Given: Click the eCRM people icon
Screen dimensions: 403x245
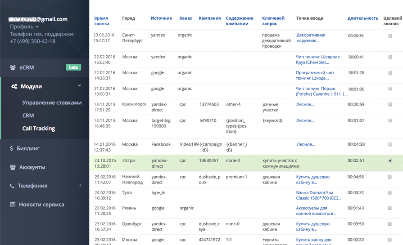Looking at the screenshot, I should click(13, 67).
